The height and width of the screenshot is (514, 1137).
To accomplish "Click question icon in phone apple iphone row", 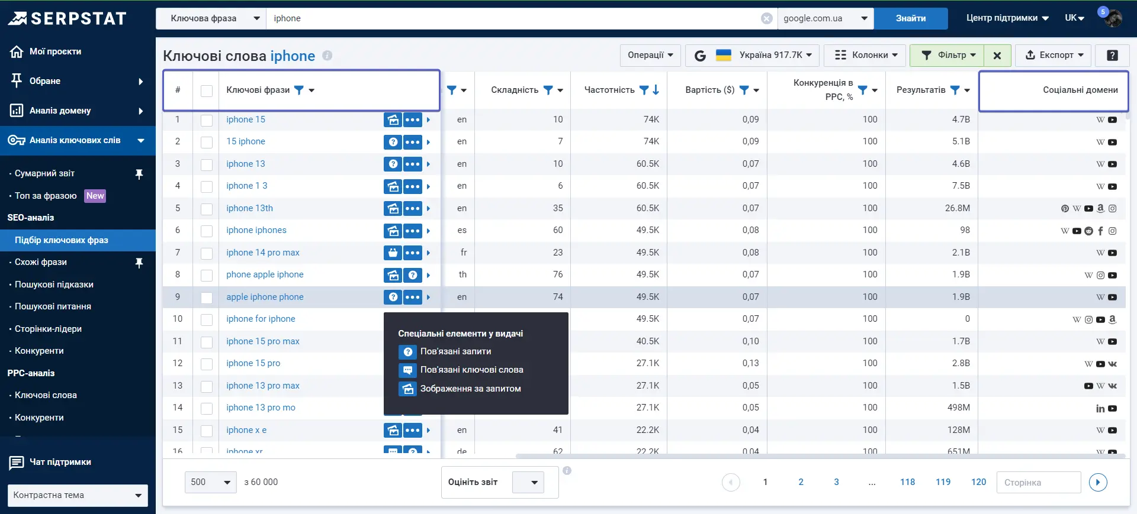I will pos(413,275).
